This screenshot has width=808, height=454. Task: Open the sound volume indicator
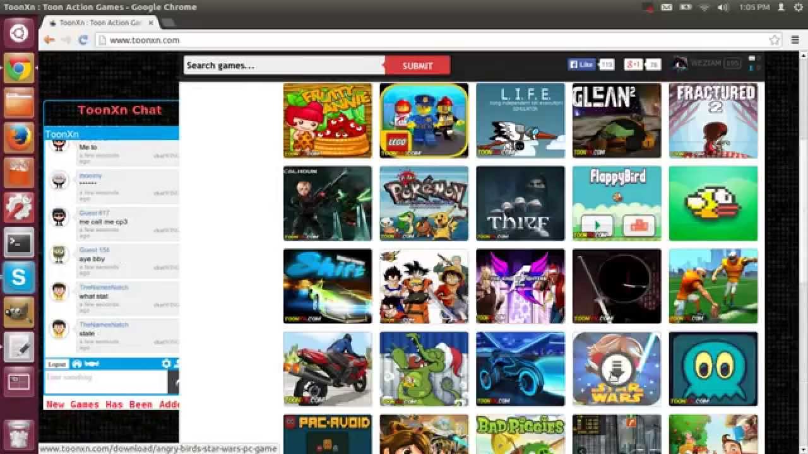723,7
